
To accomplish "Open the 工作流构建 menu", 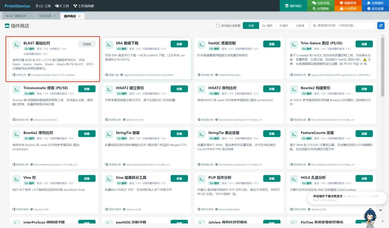I will pos(84,6).
